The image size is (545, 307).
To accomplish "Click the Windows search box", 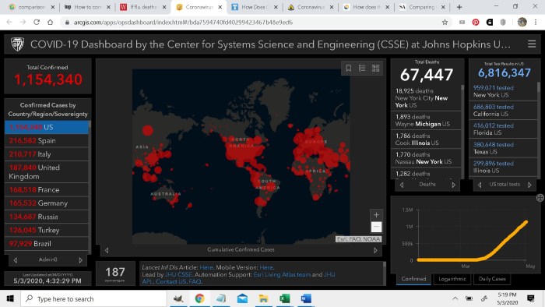I will click(94, 298).
